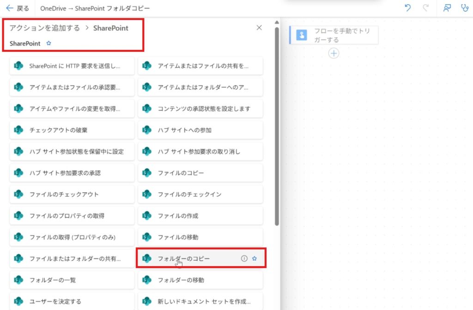Click the back arrow labeled 戻る
Viewport: 473px width, 310px height.
[x=17, y=8]
